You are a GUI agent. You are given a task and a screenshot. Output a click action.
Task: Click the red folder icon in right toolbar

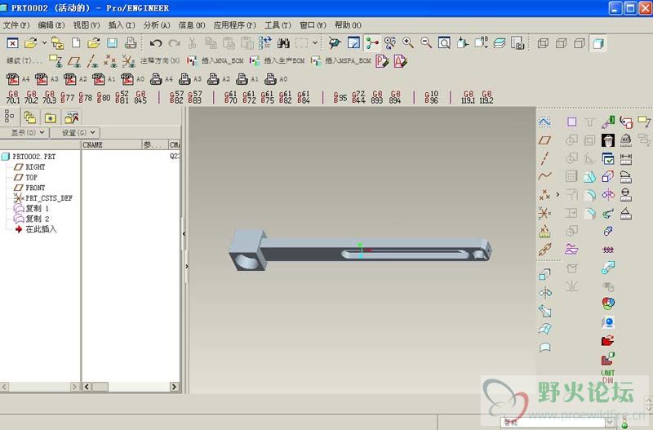click(x=608, y=340)
